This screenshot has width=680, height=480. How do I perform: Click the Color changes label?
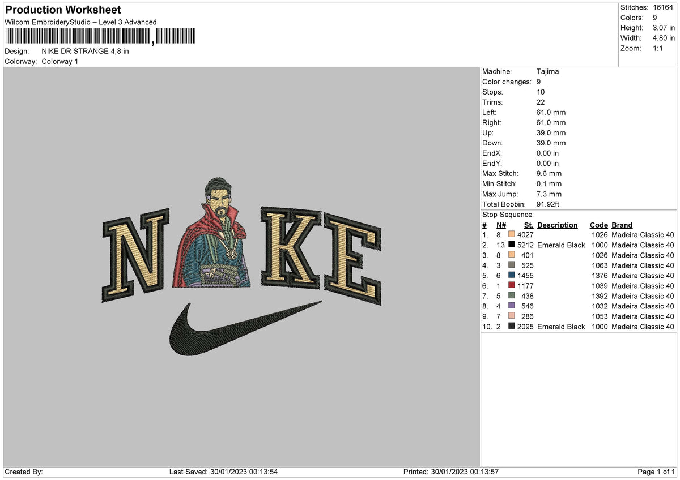(507, 82)
